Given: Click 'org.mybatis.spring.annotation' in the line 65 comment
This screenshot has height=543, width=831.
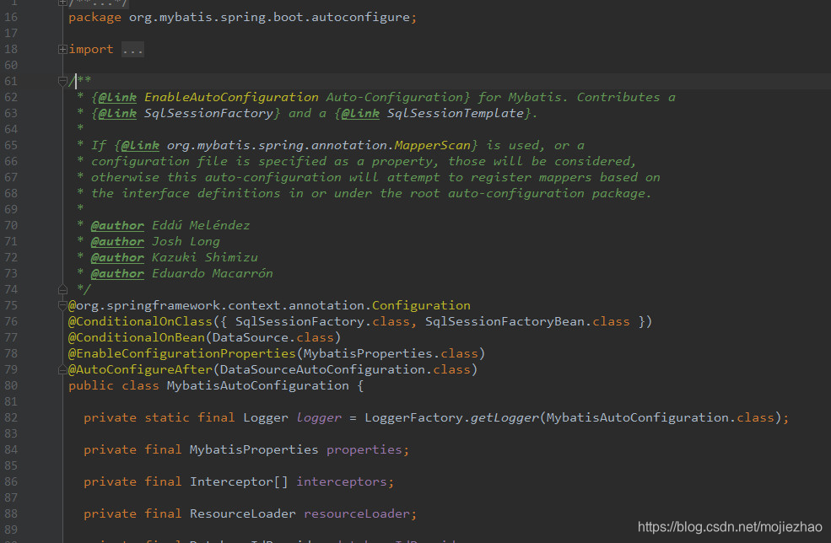Looking at the screenshot, I should click(x=277, y=145).
